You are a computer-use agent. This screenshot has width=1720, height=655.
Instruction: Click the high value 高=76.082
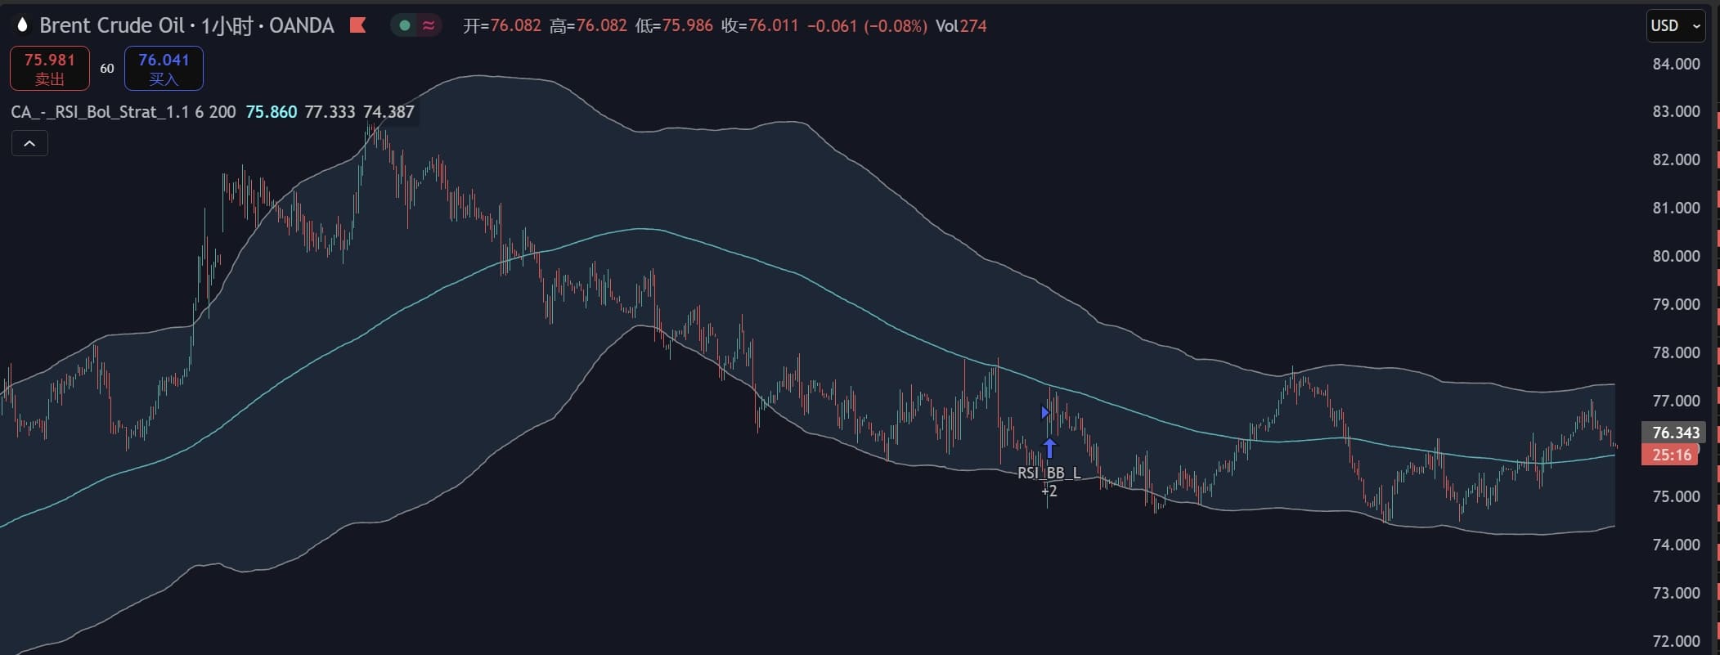click(x=588, y=26)
